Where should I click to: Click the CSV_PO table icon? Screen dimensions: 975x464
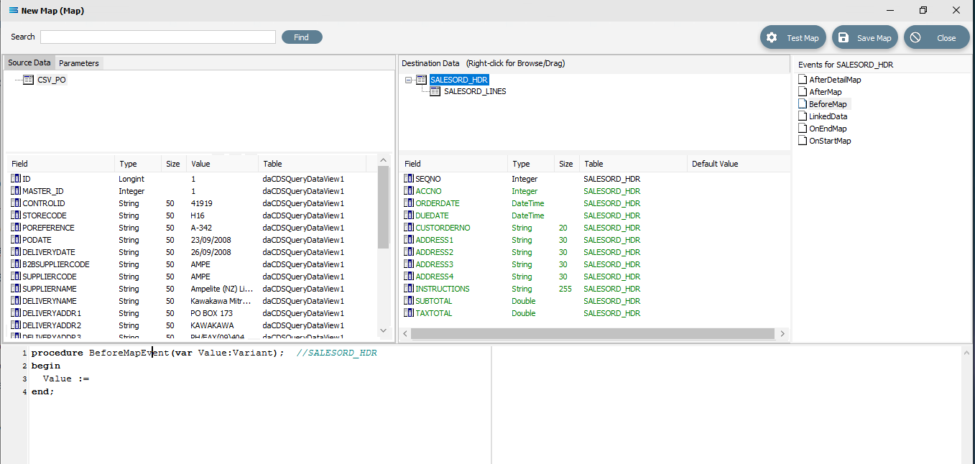coord(29,80)
